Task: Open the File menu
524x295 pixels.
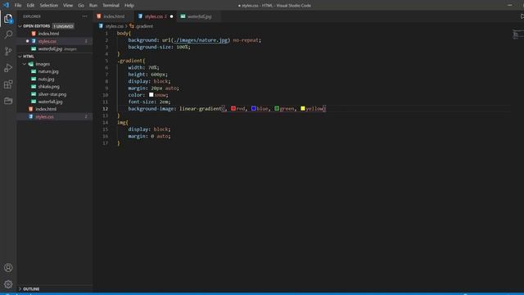Action: pos(18,6)
